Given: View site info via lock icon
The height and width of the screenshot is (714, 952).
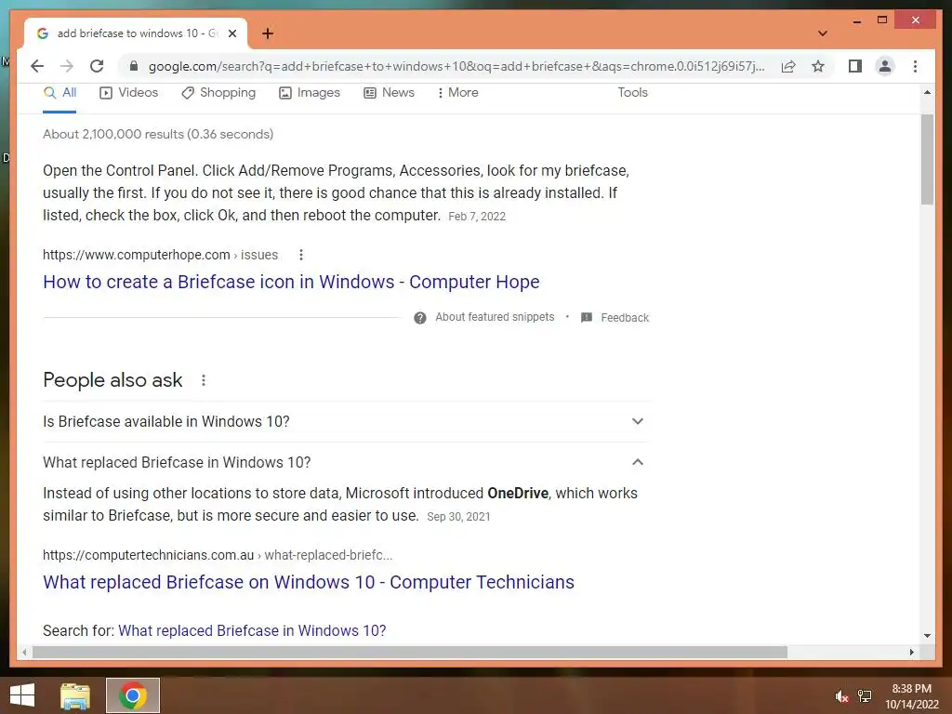Looking at the screenshot, I should 134,66.
